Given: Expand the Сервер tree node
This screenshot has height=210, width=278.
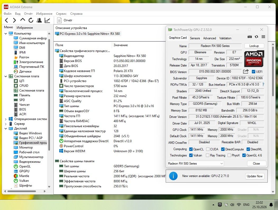Looking at the screenshot, I should pos(6,124).
